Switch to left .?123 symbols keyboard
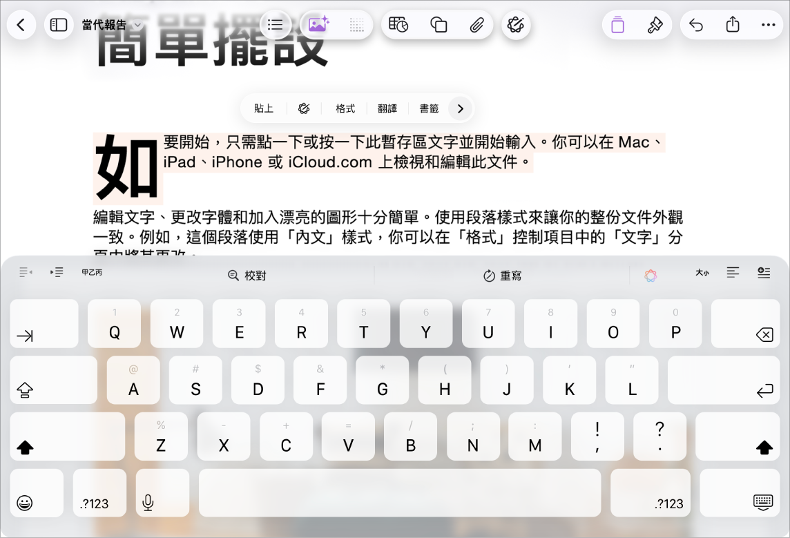Image resolution: width=790 pixels, height=538 pixels. coord(99,493)
